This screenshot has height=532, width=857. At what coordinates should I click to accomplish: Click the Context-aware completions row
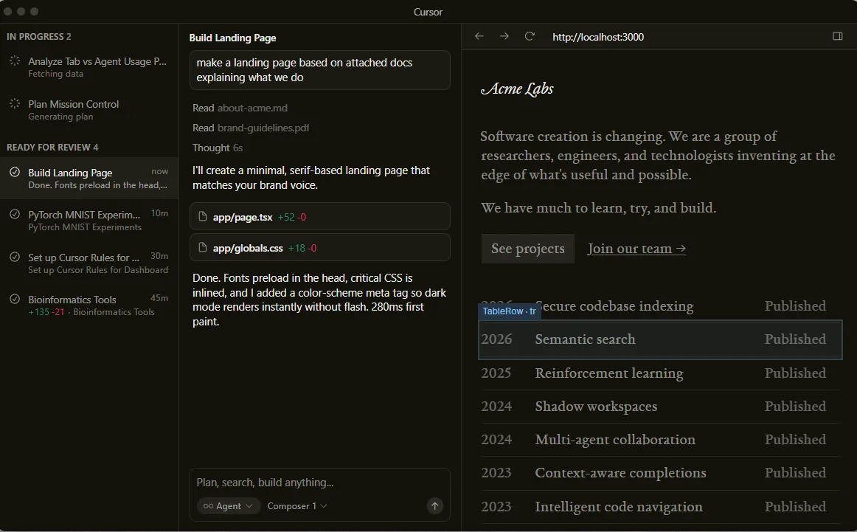click(x=660, y=473)
